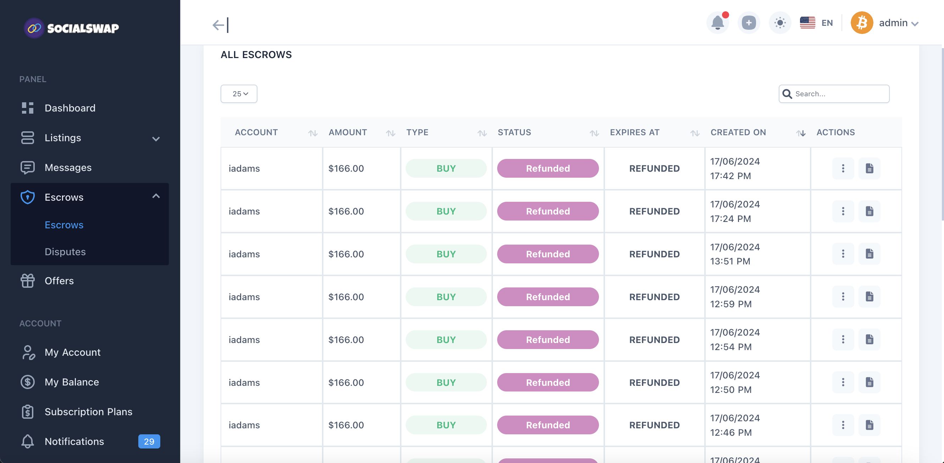Click the Search input field

[839, 94]
